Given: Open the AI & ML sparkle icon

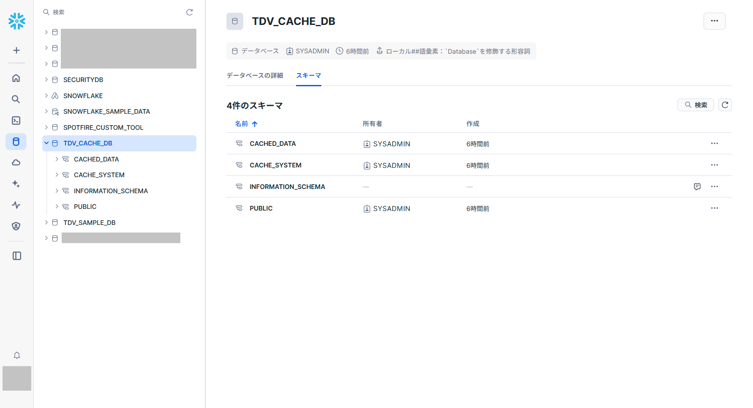Looking at the screenshot, I should tap(16, 184).
